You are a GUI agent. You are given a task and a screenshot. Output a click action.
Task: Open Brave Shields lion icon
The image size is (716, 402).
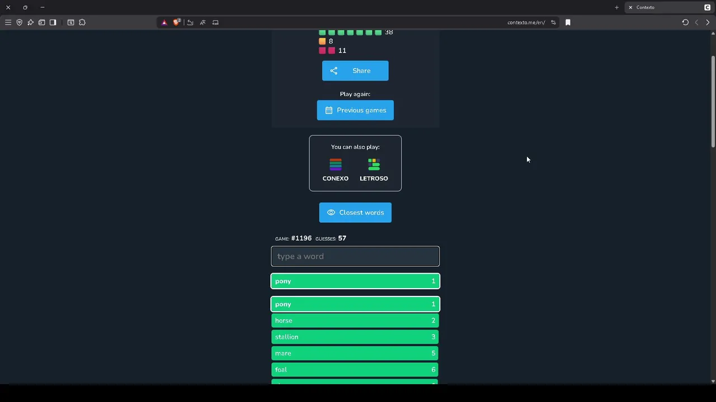tap(177, 22)
